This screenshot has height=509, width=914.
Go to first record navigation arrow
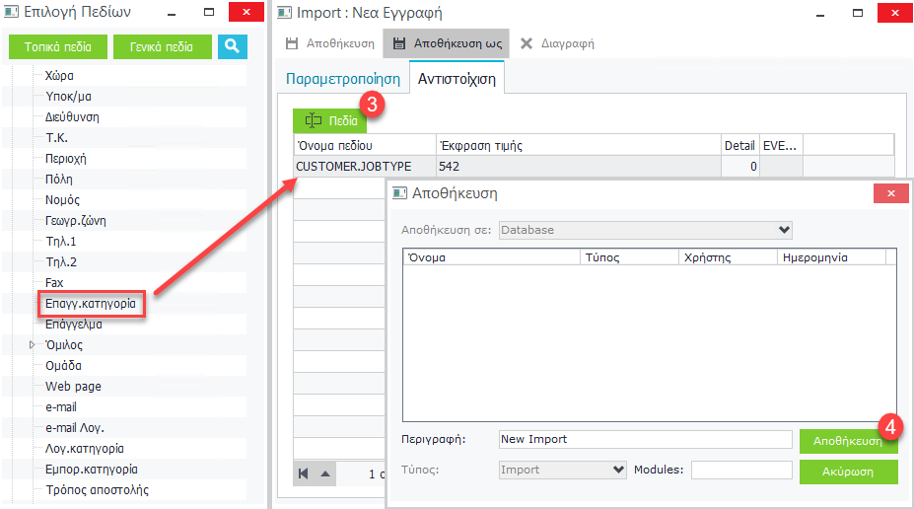coord(304,473)
